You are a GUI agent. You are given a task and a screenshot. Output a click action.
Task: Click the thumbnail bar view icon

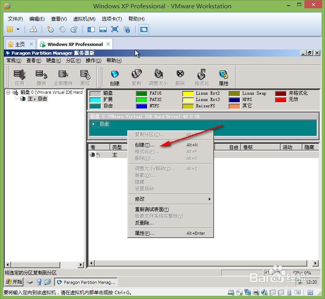(x=103, y=29)
